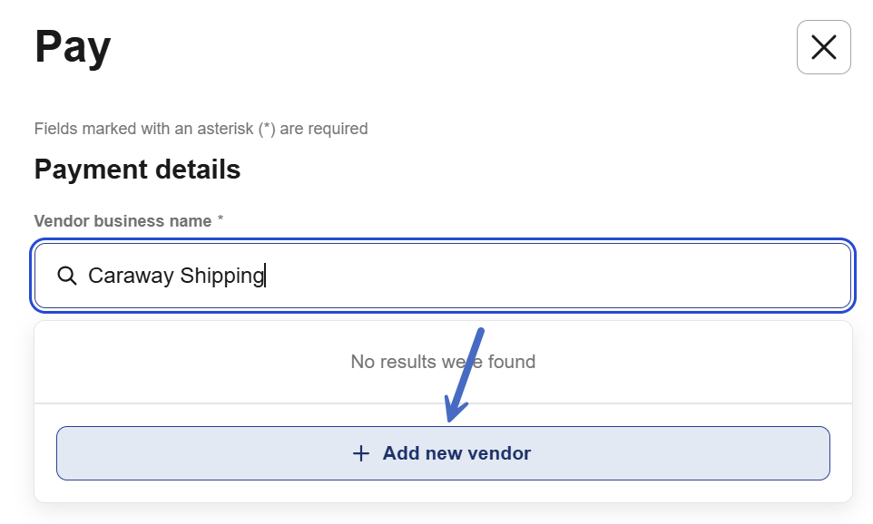Click the blue arrow annotation

coord(466,374)
